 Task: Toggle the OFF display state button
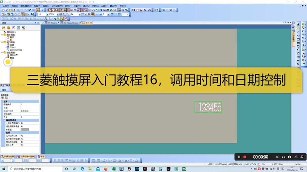[x=93, y=14]
